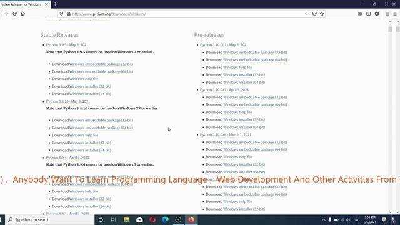This screenshot has width=400, height=225.
Task: Download 3.9.5 Windows embeddable package (32-bit)
Action: pyautogui.click(x=101, y=64)
